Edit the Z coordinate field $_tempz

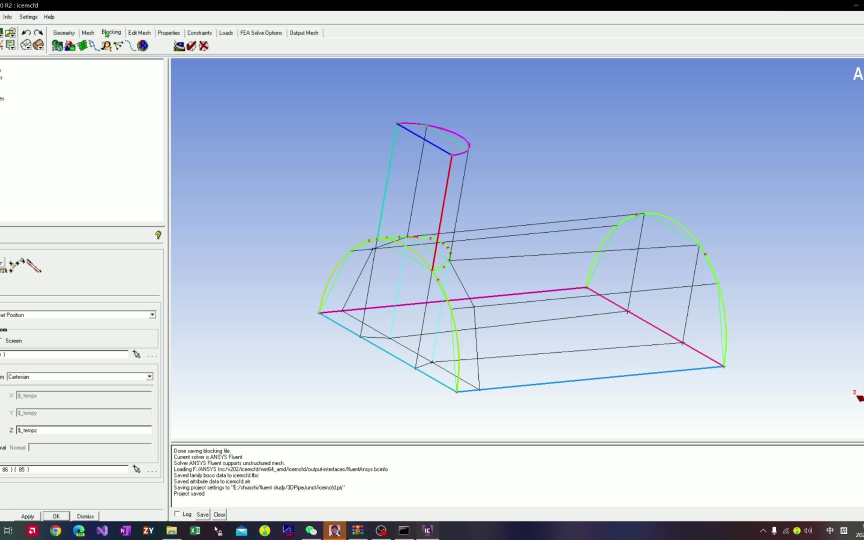[82, 430]
